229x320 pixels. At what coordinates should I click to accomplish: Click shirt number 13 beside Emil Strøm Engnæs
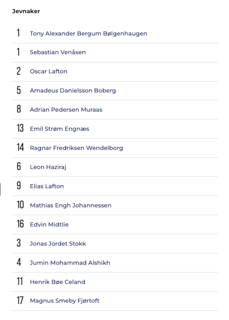[x=20, y=129]
